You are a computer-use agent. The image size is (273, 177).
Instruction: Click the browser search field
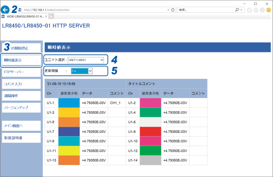tap(205, 10)
